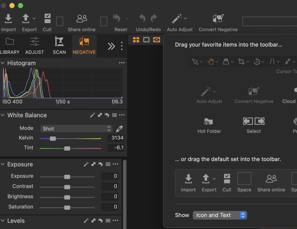
Task: Click the Exposure auto adjust wand icon
Action: pos(86,164)
